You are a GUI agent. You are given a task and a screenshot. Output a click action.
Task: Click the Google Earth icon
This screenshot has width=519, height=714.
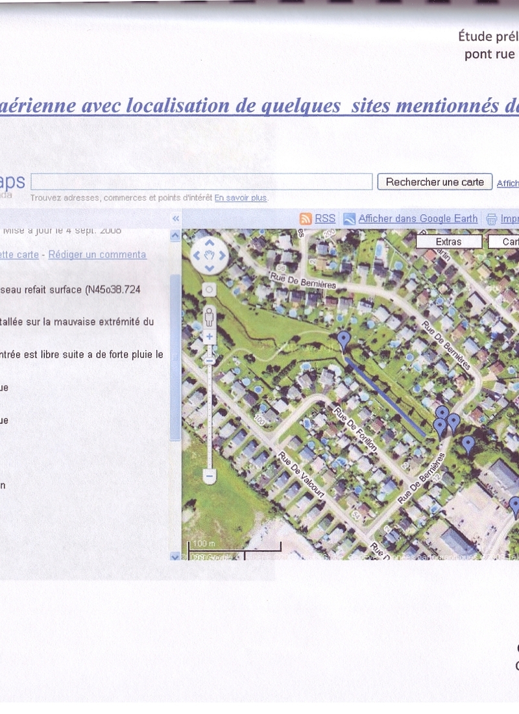click(x=349, y=219)
